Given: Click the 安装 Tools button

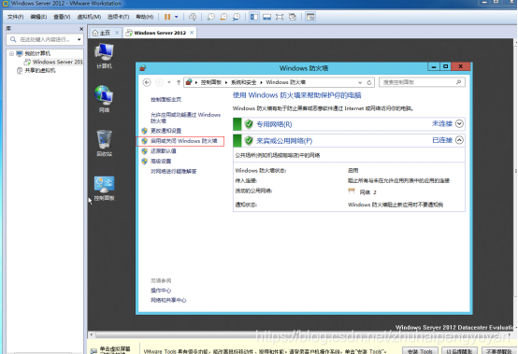Looking at the screenshot, I should pyautogui.click(x=420, y=351).
